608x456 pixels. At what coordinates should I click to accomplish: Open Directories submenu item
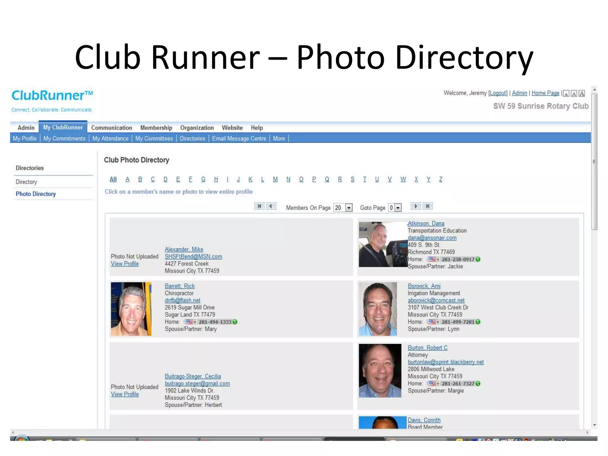192,139
